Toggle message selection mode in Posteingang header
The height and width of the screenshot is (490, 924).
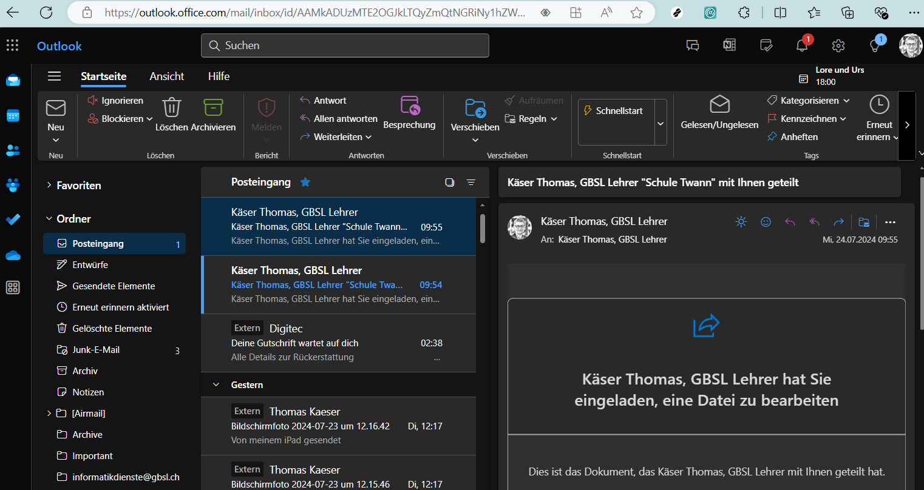click(x=449, y=183)
